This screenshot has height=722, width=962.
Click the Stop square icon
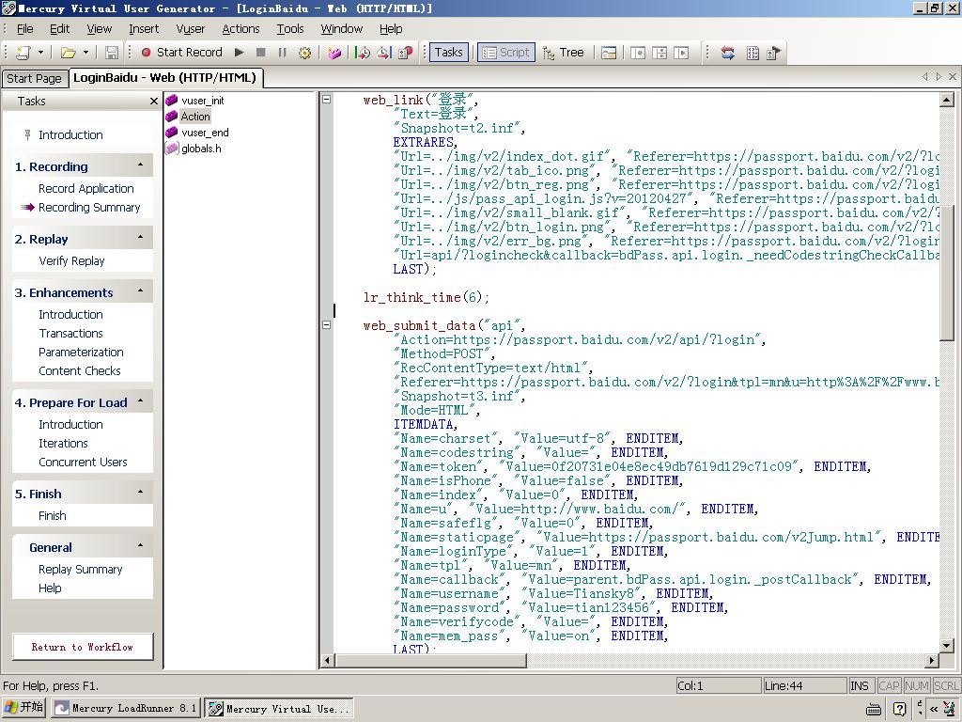coord(261,53)
